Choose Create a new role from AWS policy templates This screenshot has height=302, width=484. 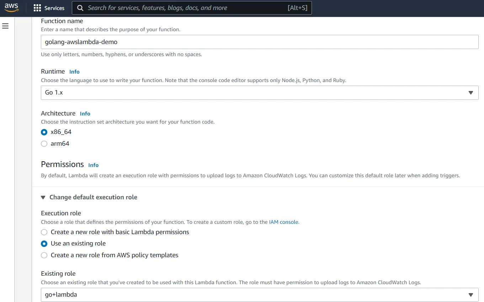tap(44, 255)
